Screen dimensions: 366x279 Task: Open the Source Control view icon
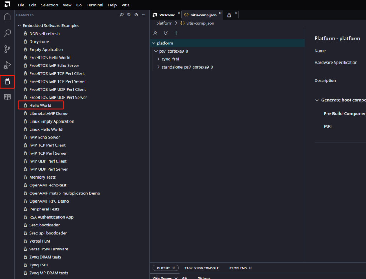coord(8,49)
